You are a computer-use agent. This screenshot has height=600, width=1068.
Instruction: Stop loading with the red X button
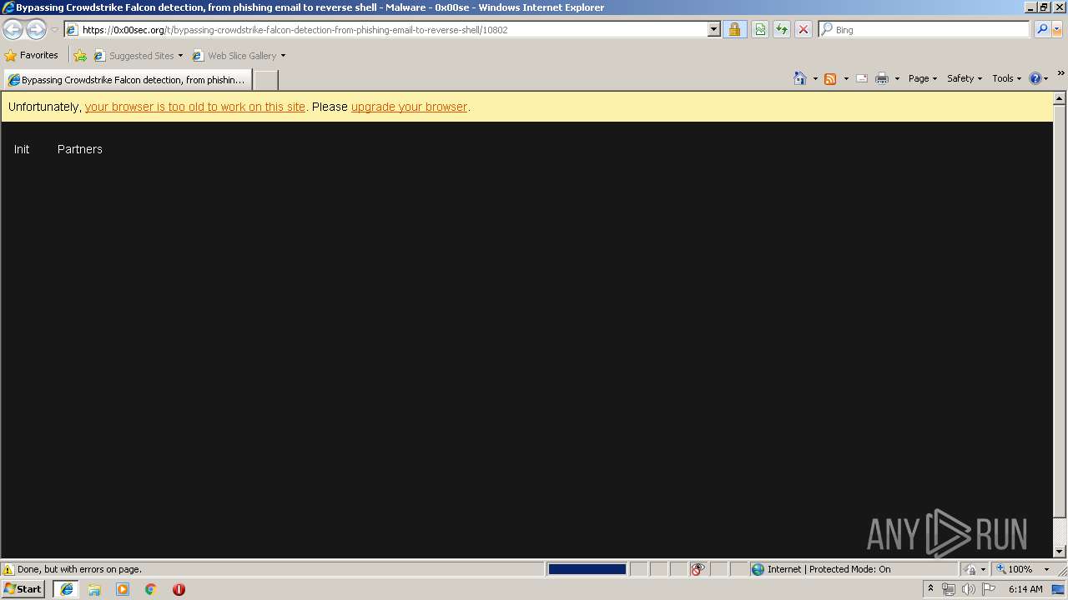804,30
